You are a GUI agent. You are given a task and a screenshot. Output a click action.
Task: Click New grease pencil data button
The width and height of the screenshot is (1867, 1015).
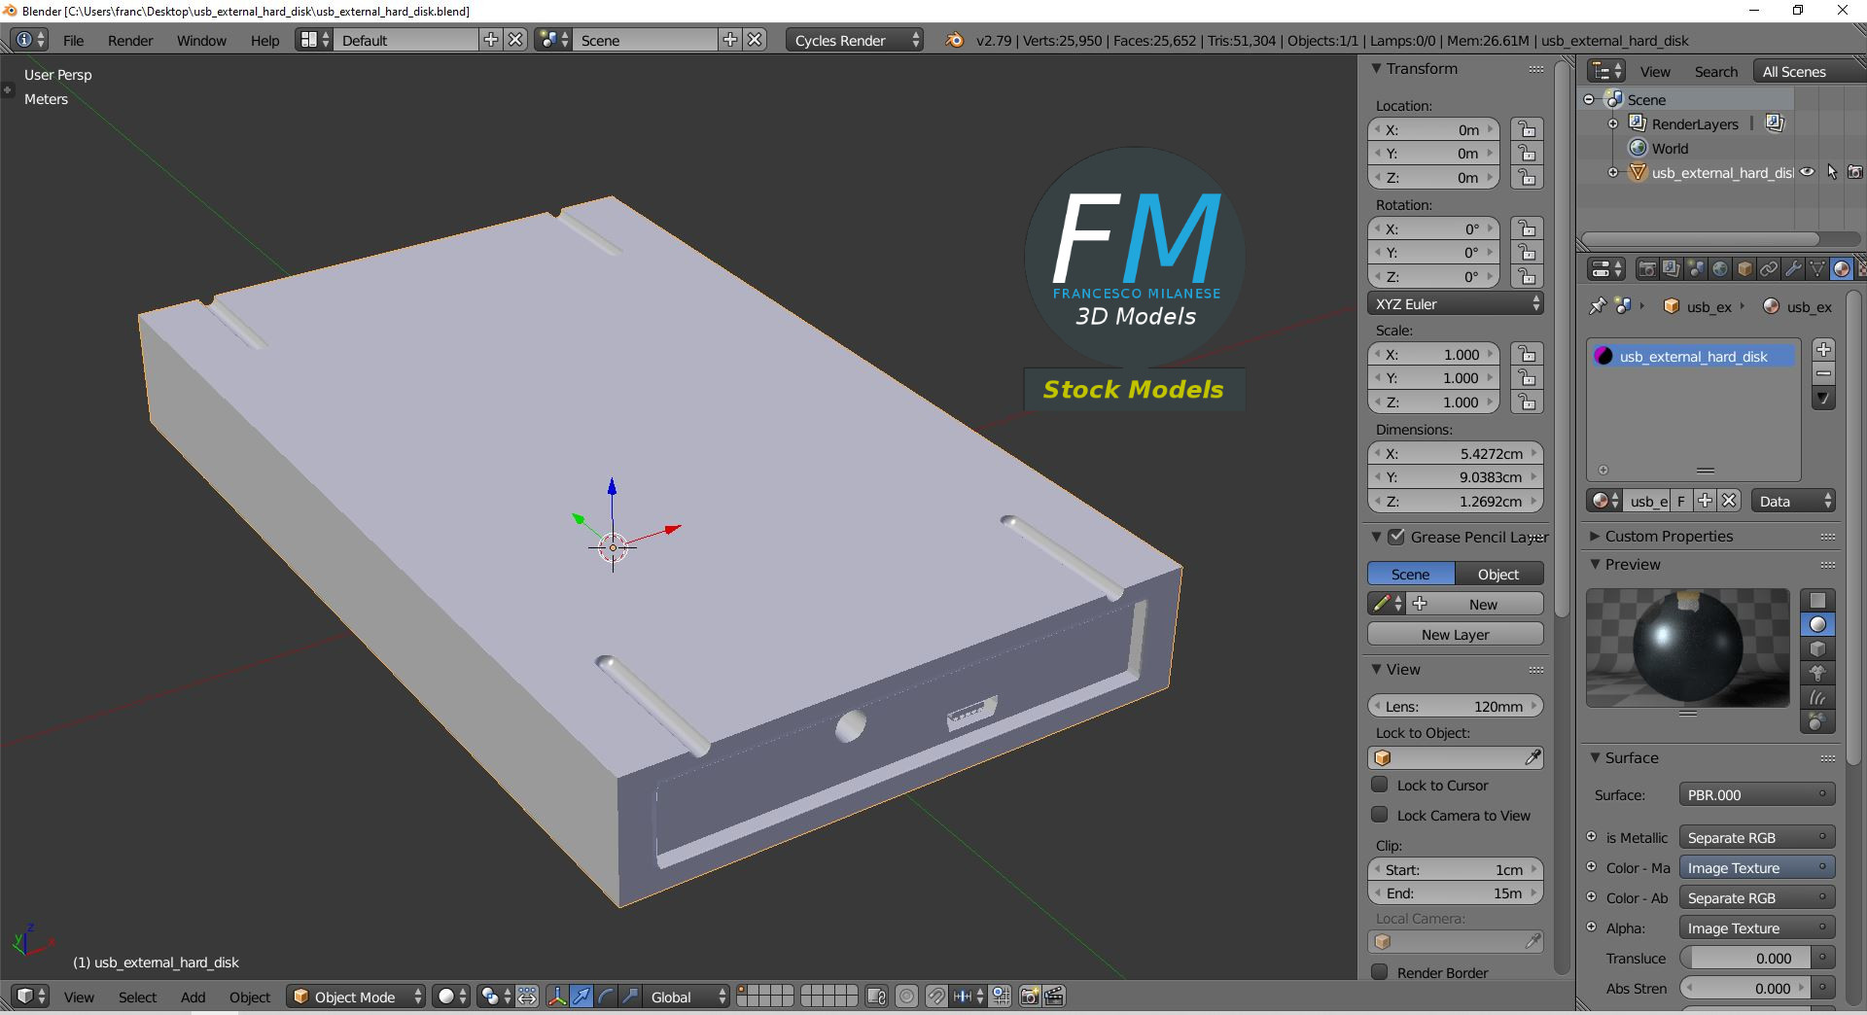coord(1476,605)
